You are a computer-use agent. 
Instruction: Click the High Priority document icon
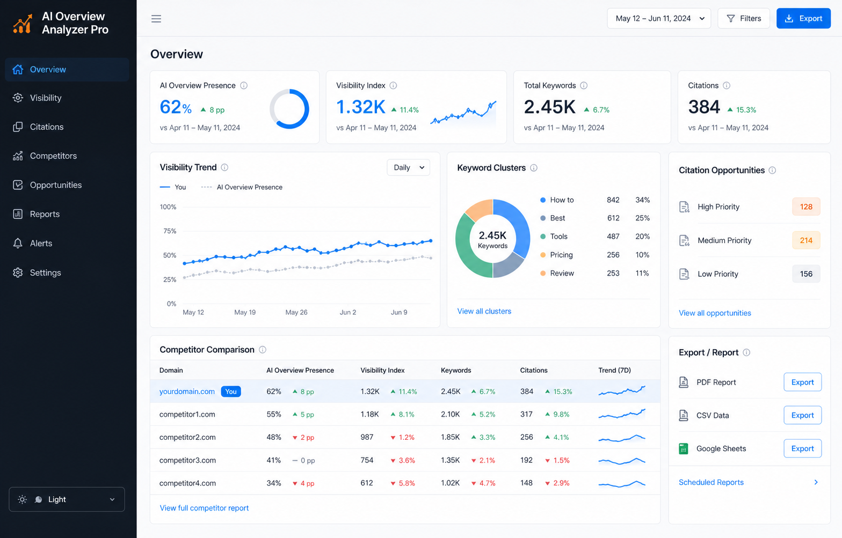coord(684,207)
